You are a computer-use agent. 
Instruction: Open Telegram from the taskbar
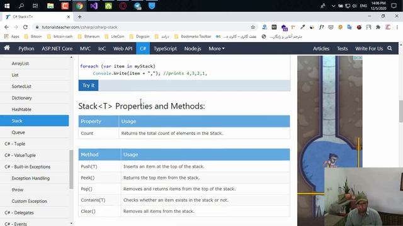(137, 6)
